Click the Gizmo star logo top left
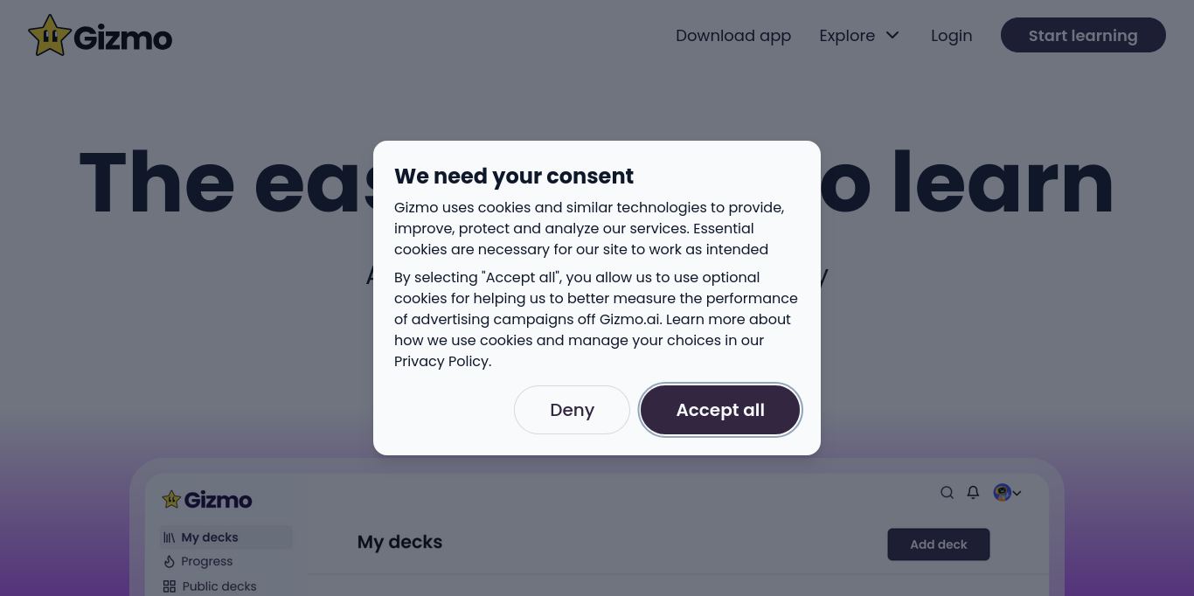Screen dimensions: 1194x596 (50, 35)
